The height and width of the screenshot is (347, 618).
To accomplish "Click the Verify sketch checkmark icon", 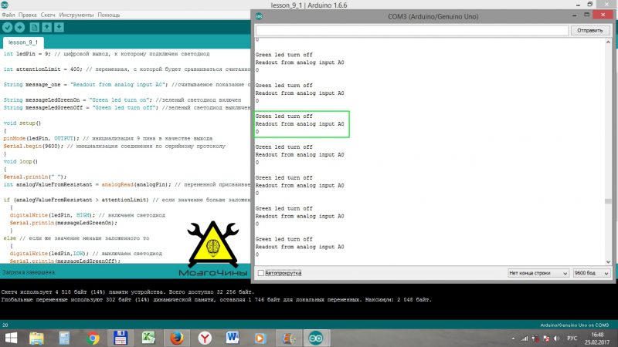I will 7,28.
